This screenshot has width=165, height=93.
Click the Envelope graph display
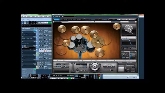129,42
